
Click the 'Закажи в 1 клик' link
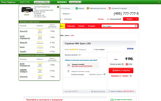tap(120, 76)
